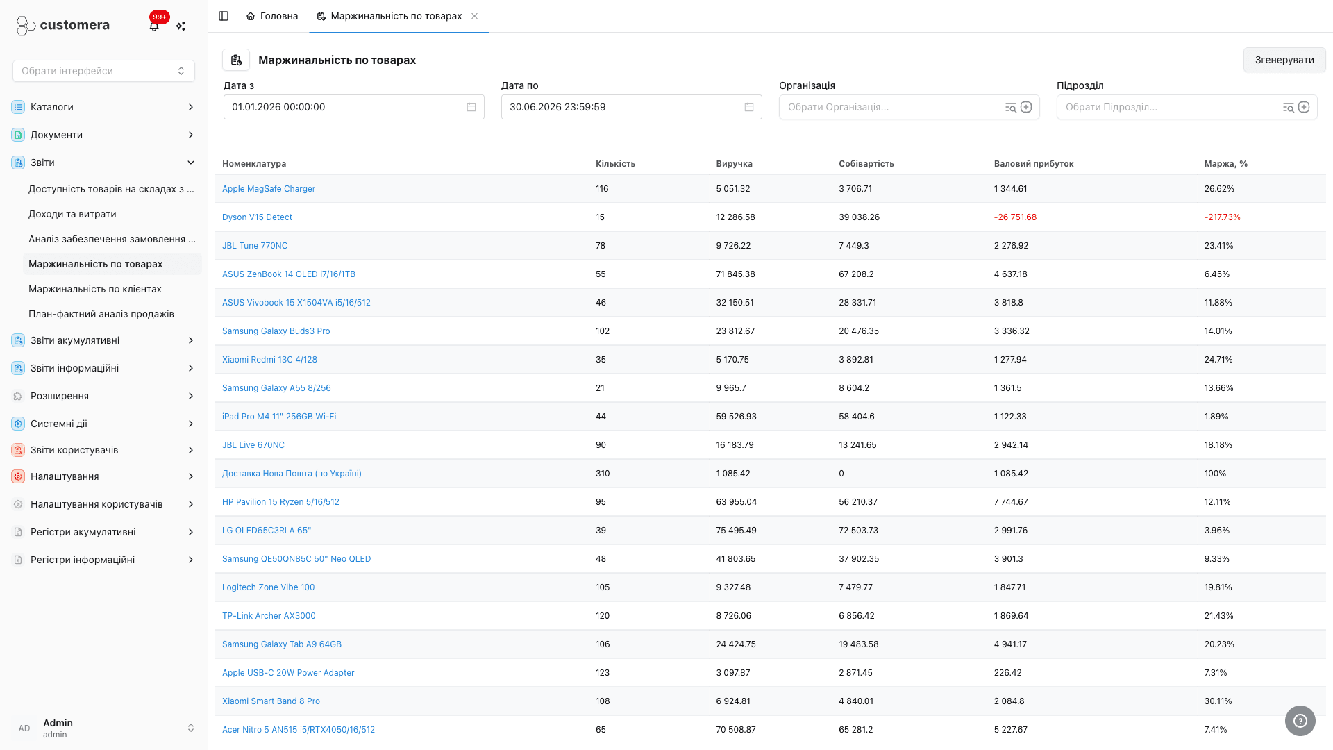This screenshot has width=1333, height=750.
Task: Add new Підрозділ with plus icon
Action: pyautogui.click(x=1304, y=107)
